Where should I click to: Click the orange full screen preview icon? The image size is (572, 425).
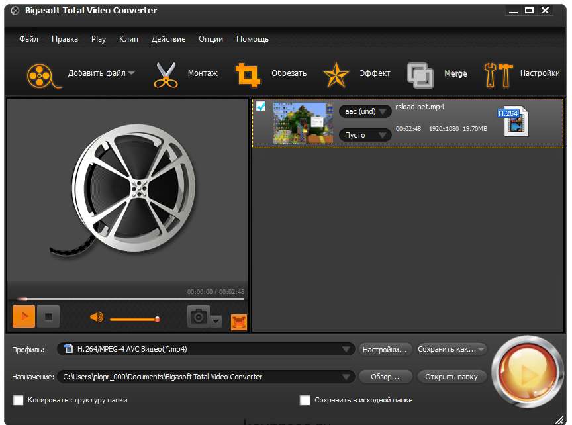(x=239, y=322)
